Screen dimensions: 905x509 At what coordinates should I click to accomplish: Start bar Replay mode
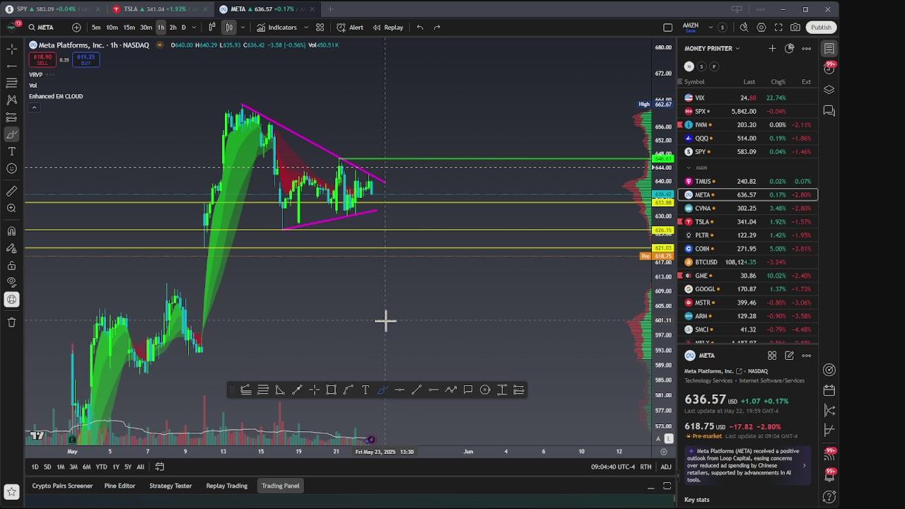(388, 28)
